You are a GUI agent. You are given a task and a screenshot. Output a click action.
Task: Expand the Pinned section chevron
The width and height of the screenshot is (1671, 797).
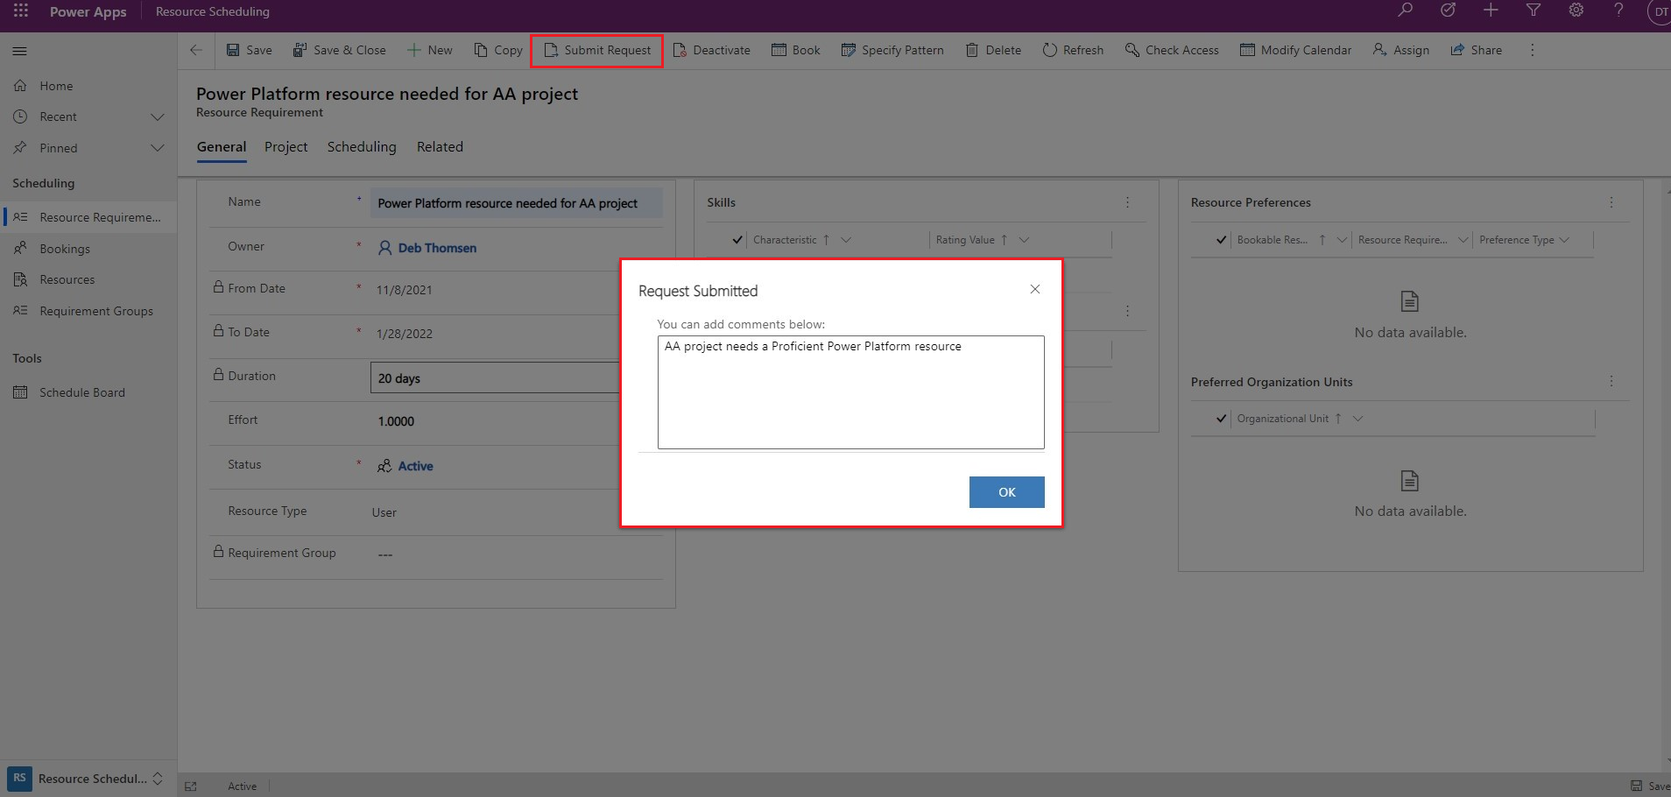(158, 148)
